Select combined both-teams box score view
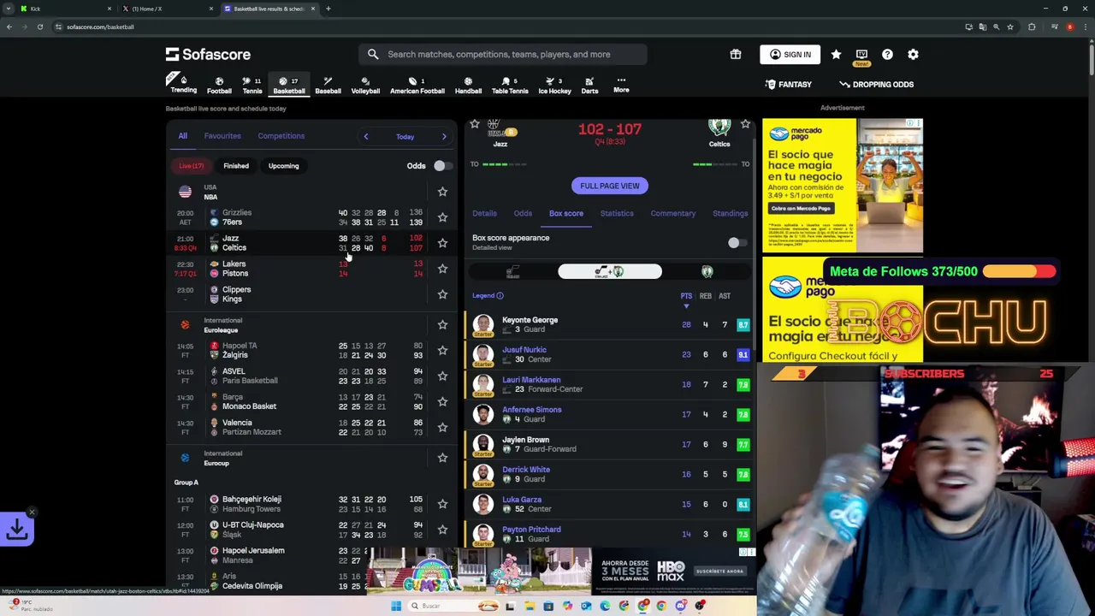Viewport: 1095px width, 616px height. click(x=610, y=272)
